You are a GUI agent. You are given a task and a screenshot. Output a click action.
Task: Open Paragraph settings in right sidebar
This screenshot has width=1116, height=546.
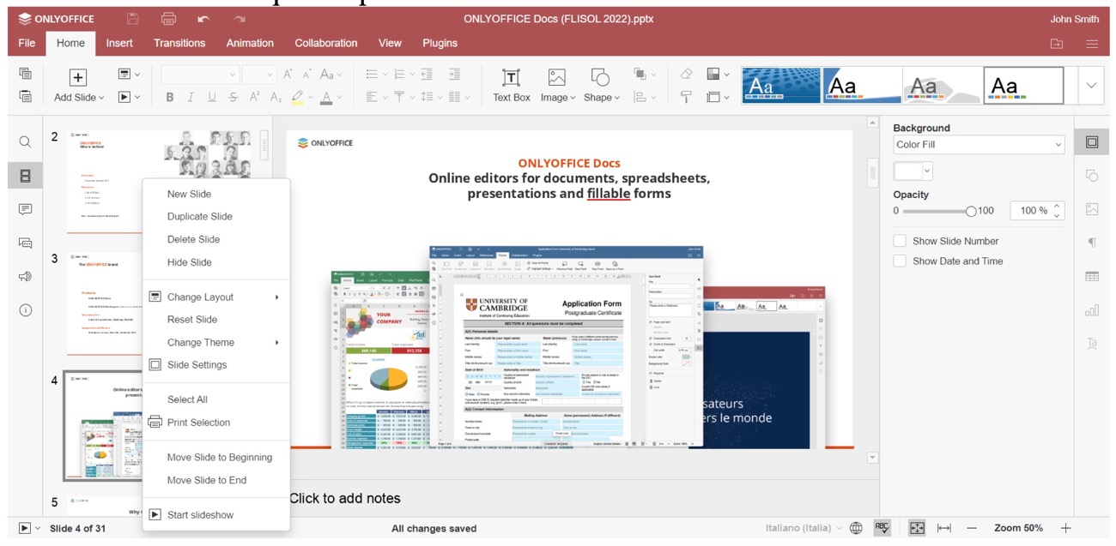(x=1092, y=243)
